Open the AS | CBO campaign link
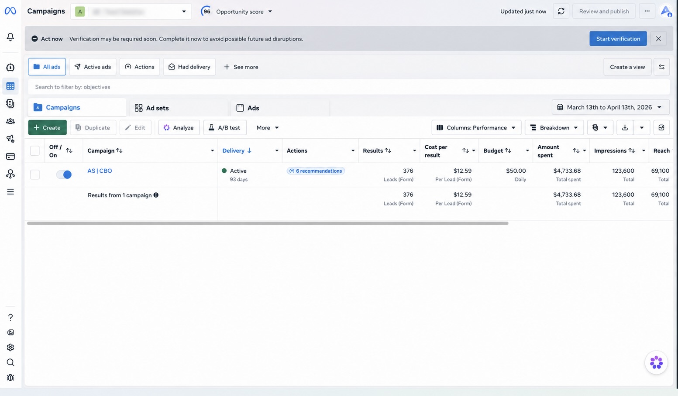Screen dimensions: 678x396 (100, 171)
